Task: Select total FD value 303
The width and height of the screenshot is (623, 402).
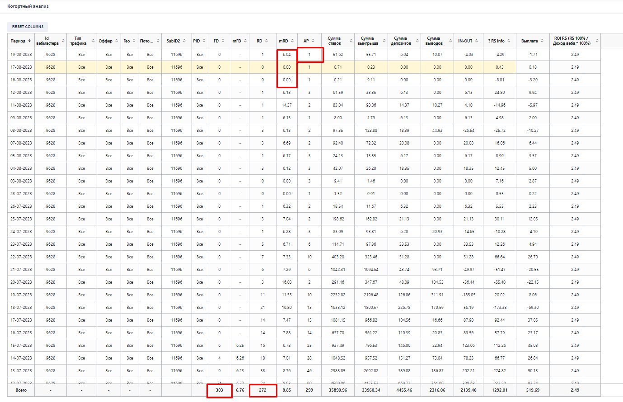Action: coord(220,390)
